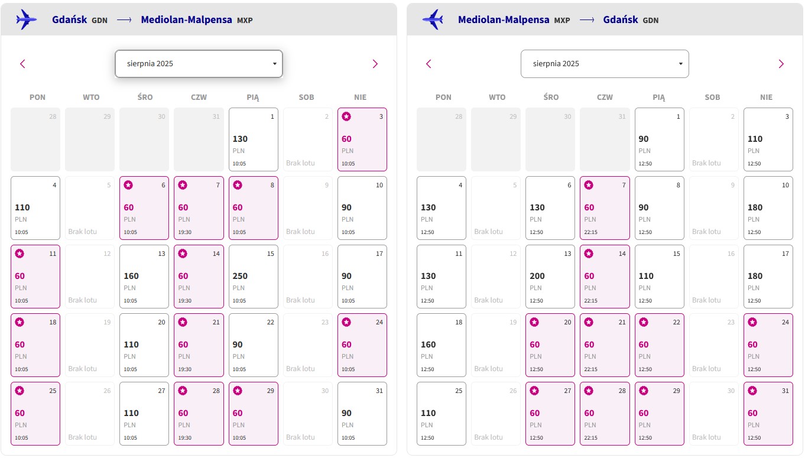The height and width of the screenshot is (458, 805).
Task: Select outbound August 4 flight for 110 PLN
Action: 35,208
